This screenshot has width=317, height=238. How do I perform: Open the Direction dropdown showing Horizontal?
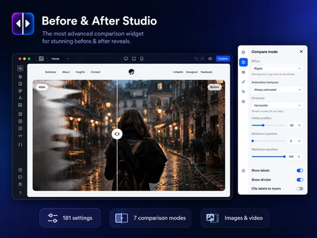(277, 105)
